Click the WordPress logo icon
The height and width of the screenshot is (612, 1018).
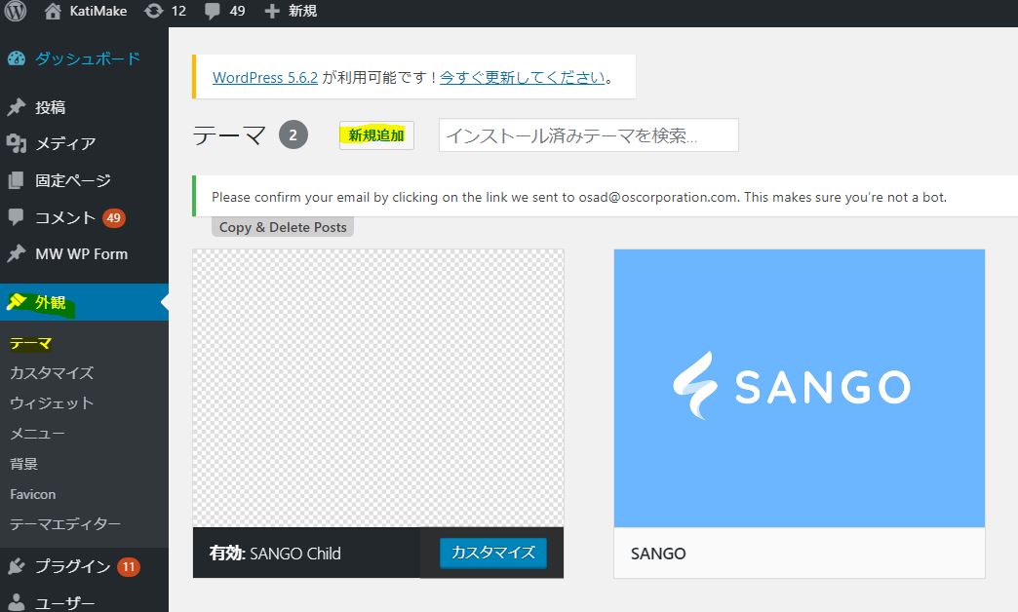tap(16, 11)
